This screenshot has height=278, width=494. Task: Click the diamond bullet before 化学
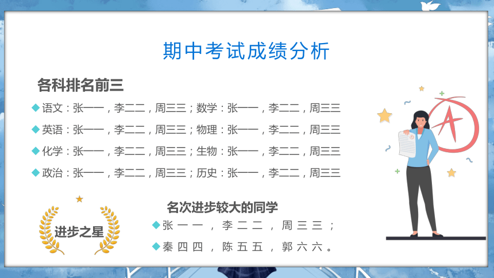36,151
